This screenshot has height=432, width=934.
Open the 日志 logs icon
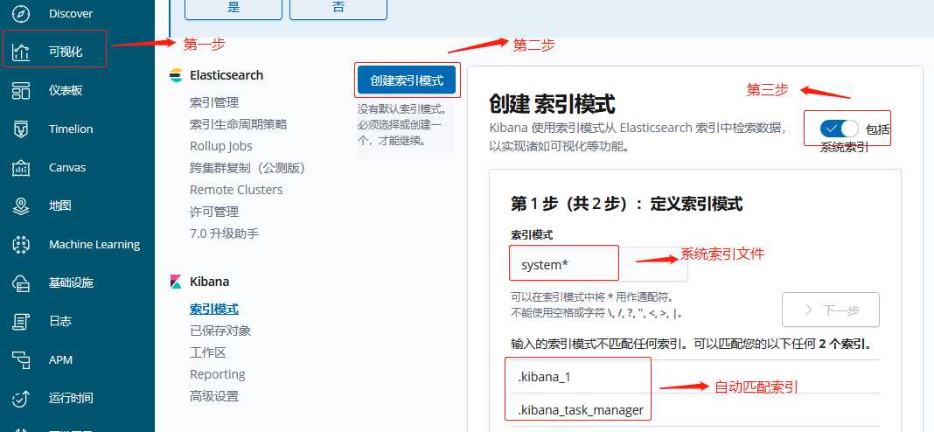(x=21, y=322)
